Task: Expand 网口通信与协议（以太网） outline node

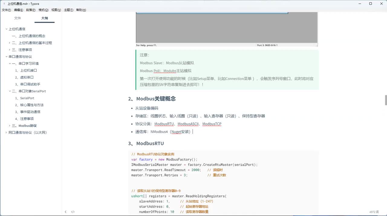Action: [6, 132]
